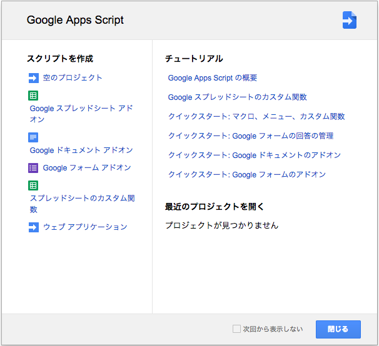Viewport: 379px width, 346px height.
Task: Open the Google スプレッドシートのカスタム関数 tutorial
Action: (237, 97)
